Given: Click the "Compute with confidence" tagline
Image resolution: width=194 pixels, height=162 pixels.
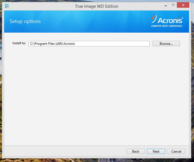Looking at the screenshot, I should [167, 26].
